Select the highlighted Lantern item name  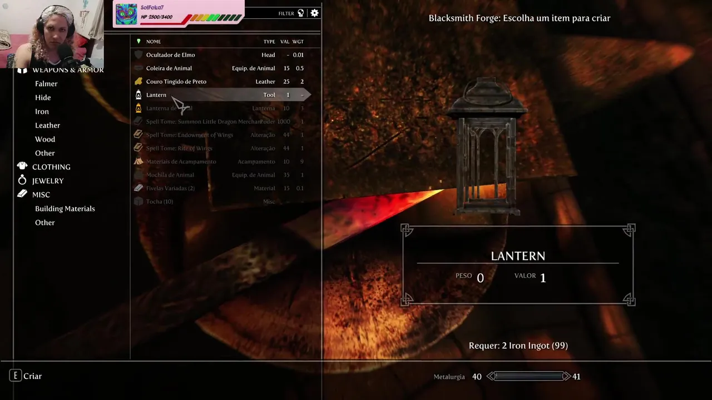point(156,95)
